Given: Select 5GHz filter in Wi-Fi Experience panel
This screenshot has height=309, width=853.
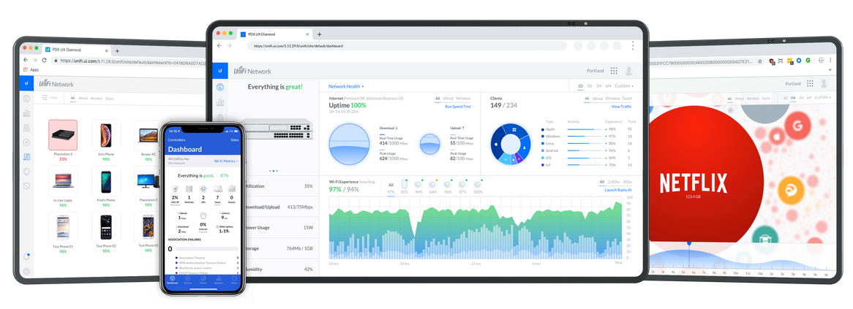Looking at the screenshot, I should [x=628, y=181].
